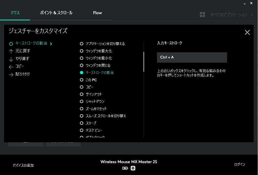Click the battery status icon
258x175 pixels.
point(125,168)
